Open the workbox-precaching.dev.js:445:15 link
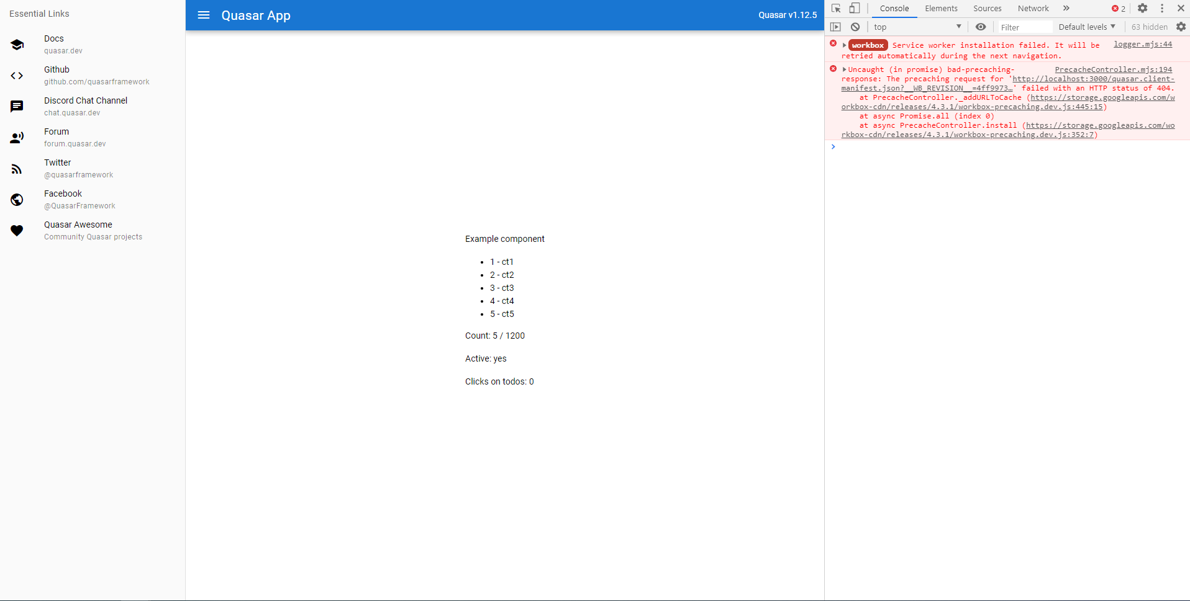The image size is (1190, 601). 1008,102
